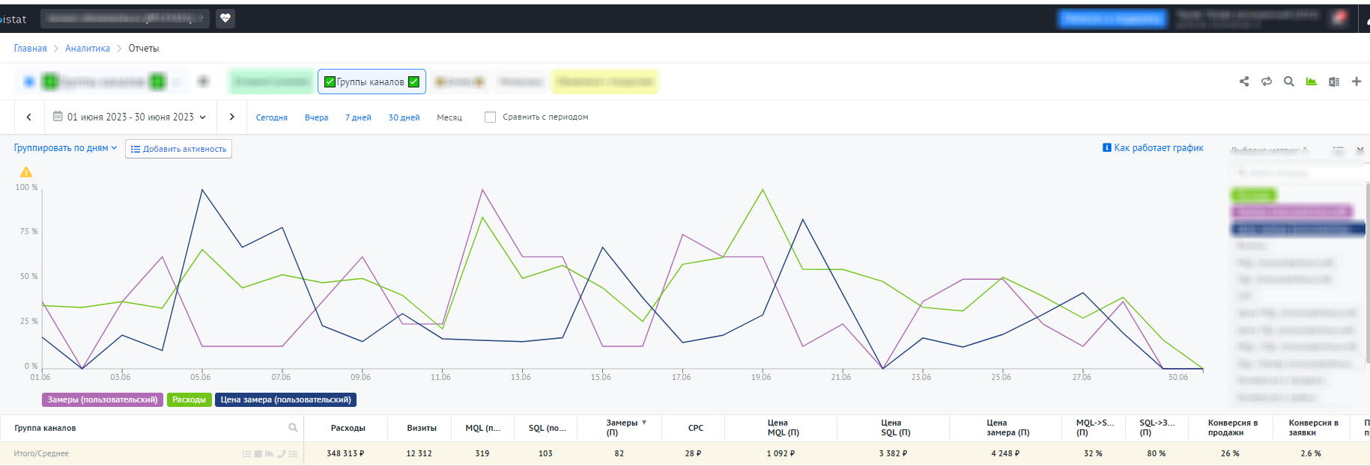Go to the previous date period
1370x466 pixels.
point(29,117)
